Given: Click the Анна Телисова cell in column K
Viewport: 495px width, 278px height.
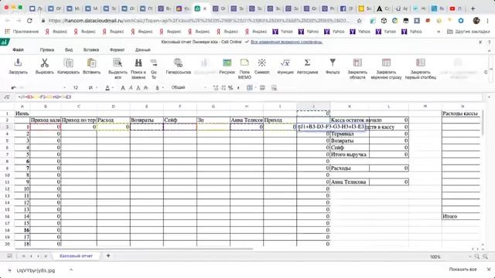Looking at the screenshot, I should click(349, 182).
